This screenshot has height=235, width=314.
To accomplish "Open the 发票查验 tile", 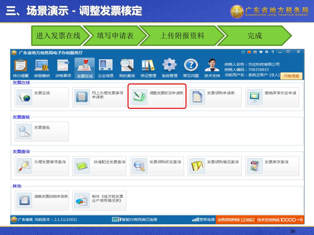I will click(x=42, y=132).
